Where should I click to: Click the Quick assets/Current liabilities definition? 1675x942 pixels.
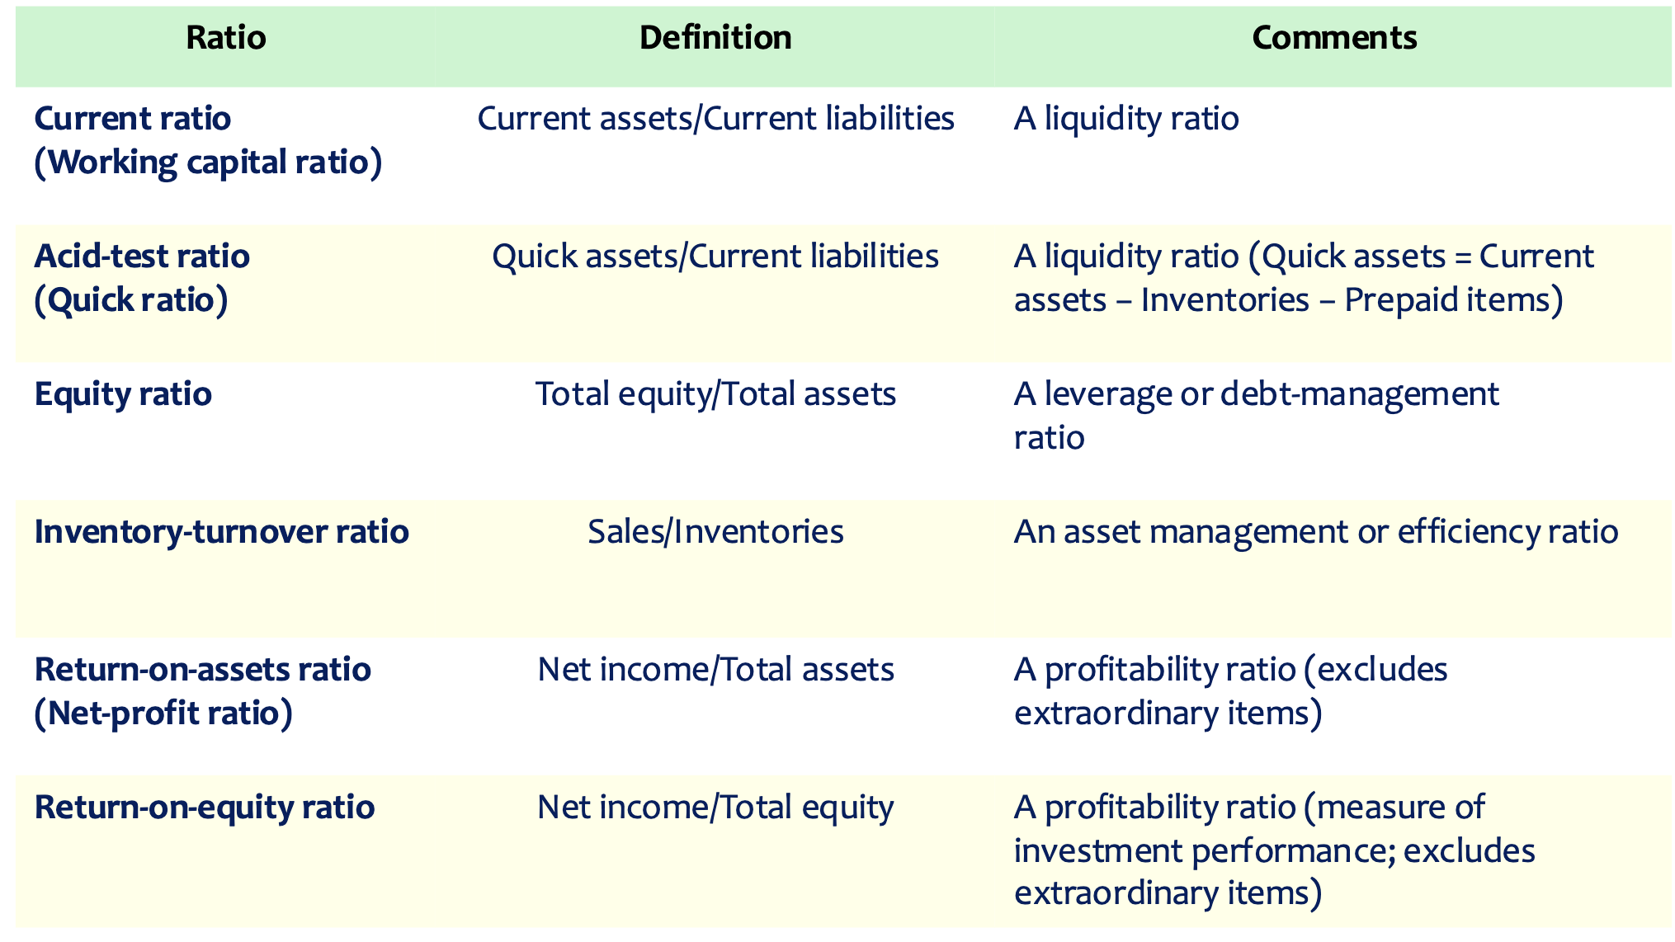(715, 257)
